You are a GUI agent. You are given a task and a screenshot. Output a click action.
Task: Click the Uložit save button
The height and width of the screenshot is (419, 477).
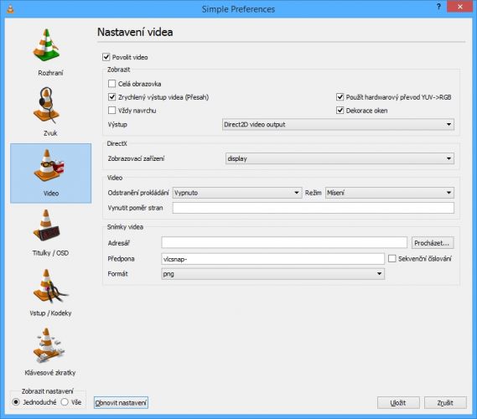(398, 402)
